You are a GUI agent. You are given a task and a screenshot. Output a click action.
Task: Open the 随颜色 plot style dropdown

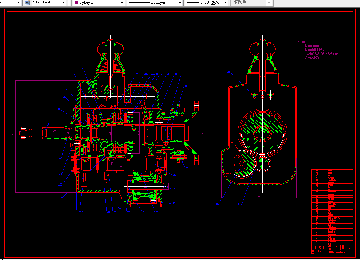click(269, 3)
